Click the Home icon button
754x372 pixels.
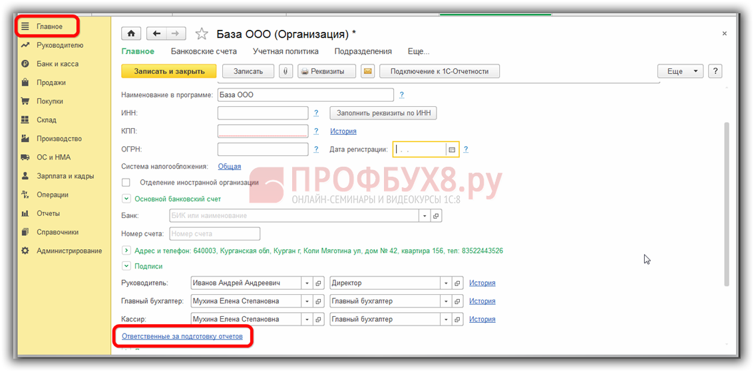(x=131, y=33)
